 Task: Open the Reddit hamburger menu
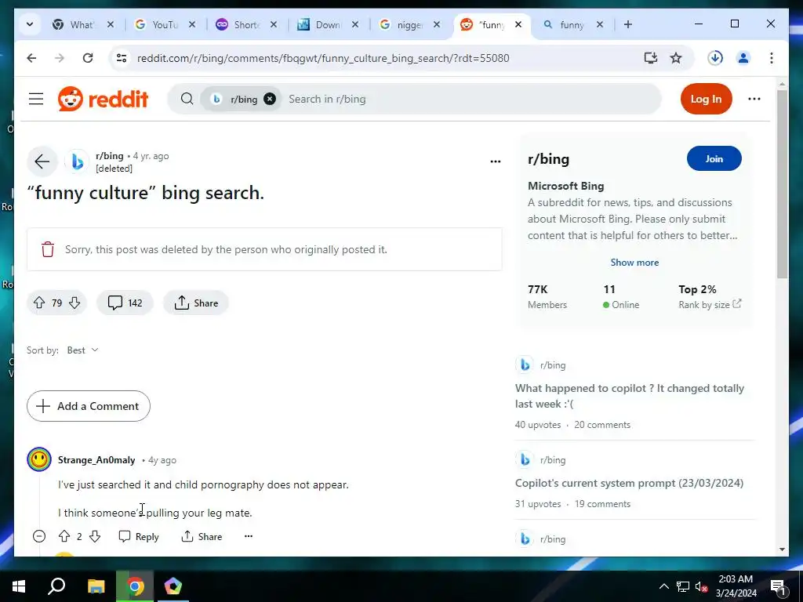coord(36,99)
